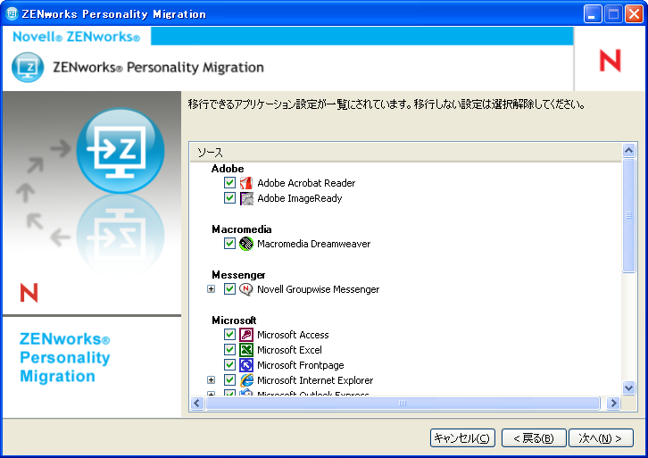Screen dimensions: 648x458
Task: Click the vertical scrollbar thumb
Action: pyautogui.click(x=628, y=215)
